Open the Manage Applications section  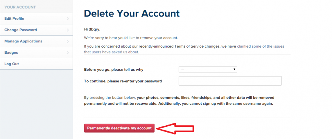coord(23,41)
